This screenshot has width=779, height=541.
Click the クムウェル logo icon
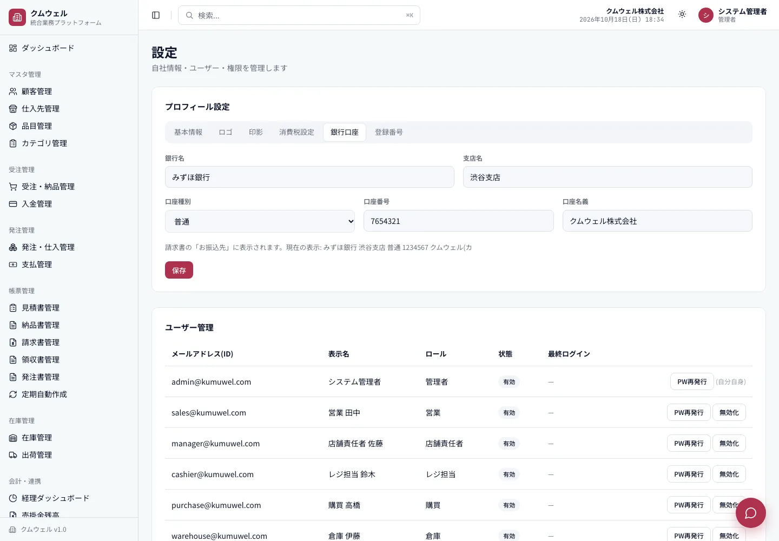(x=17, y=17)
